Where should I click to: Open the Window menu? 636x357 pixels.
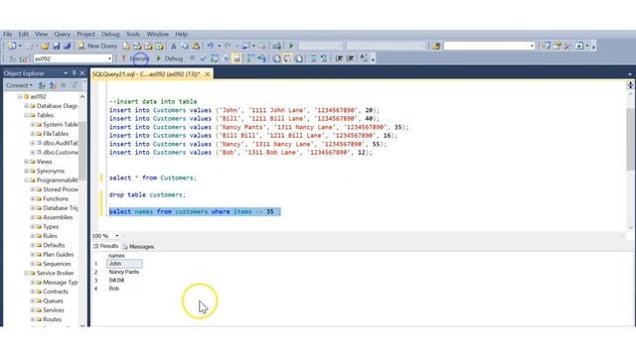[157, 34]
